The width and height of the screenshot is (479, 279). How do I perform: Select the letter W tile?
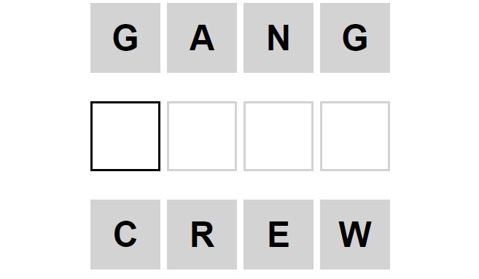(x=355, y=235)
